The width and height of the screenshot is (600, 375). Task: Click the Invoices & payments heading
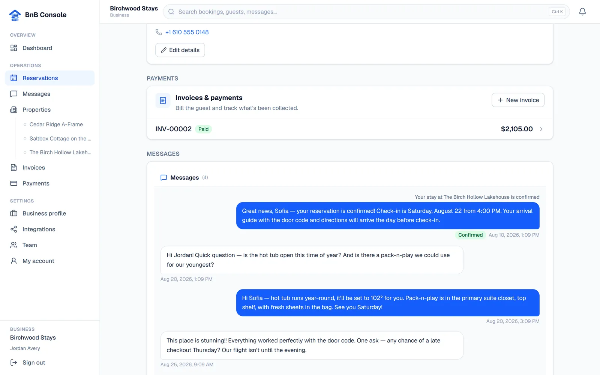click(x=209, y=98)
